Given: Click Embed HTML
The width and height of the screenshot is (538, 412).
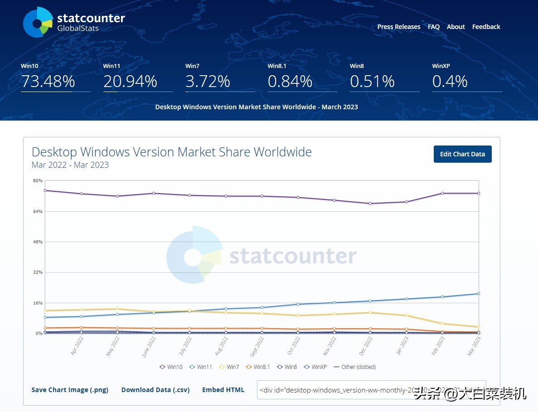Looking at the screenshot, I should coord(223,389).
